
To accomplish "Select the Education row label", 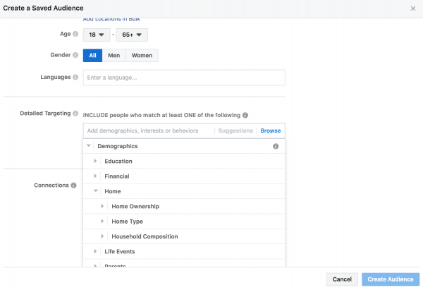I will tap(118, 161).
